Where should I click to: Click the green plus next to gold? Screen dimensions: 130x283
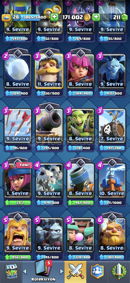tap(96, 17)
